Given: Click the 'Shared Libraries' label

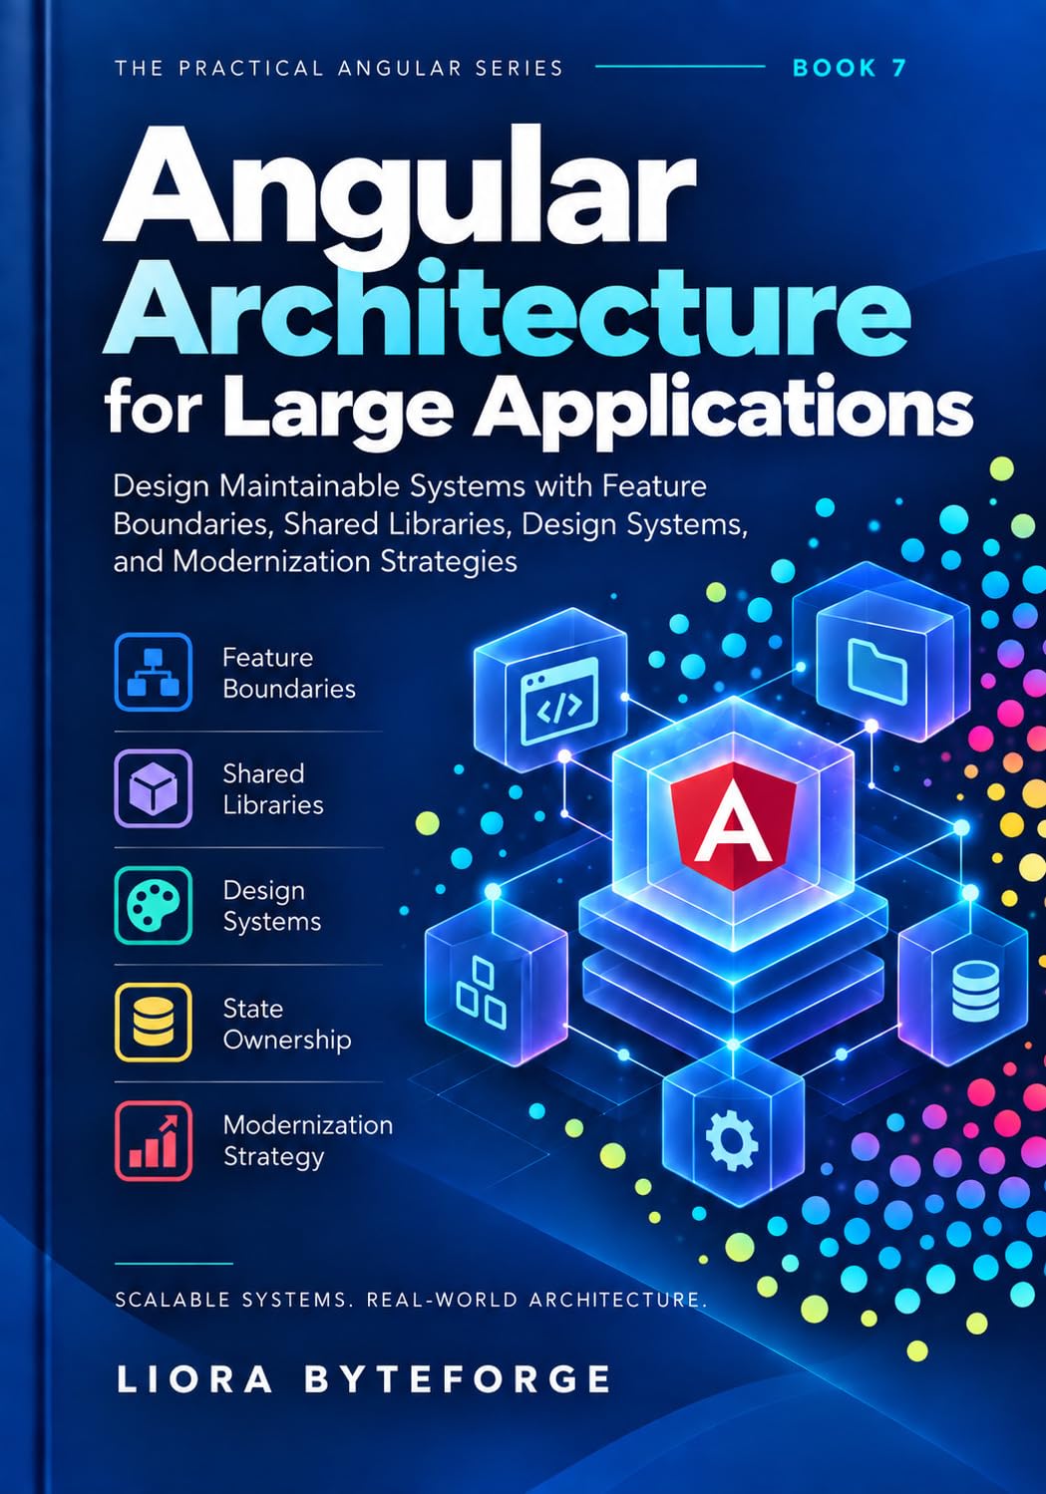Looking at the screenshot, I should [273, 789].
